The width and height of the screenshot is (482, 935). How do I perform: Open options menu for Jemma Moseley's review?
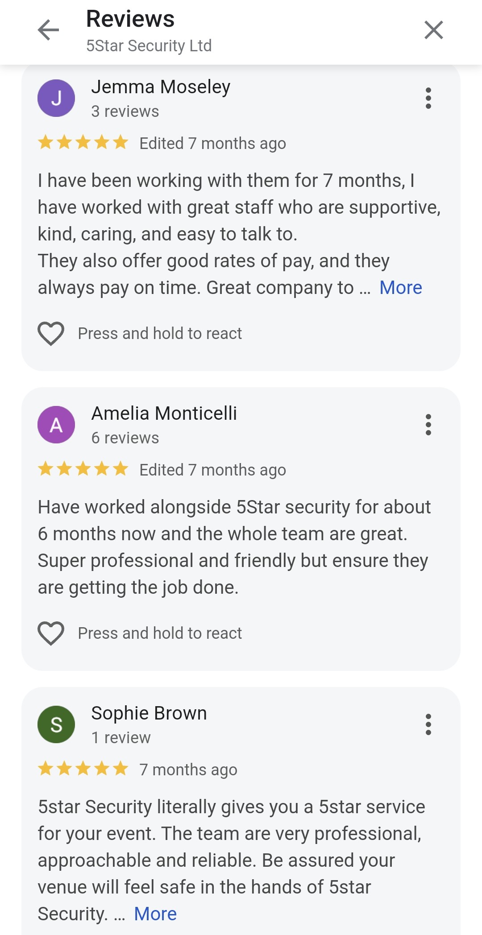coord(428,98)
